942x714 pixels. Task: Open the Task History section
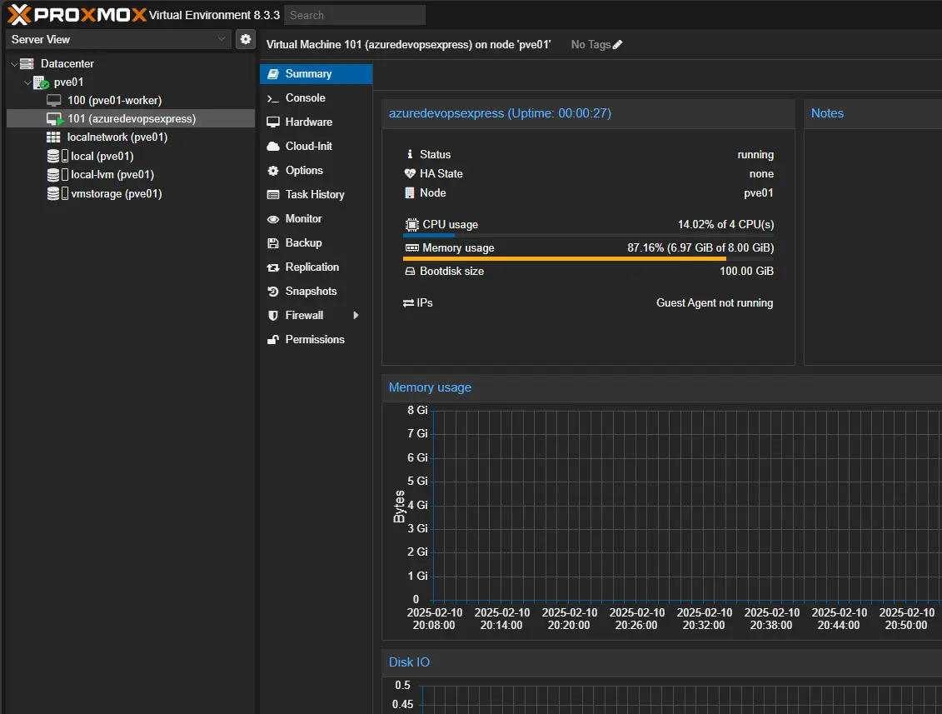point(314,195)
